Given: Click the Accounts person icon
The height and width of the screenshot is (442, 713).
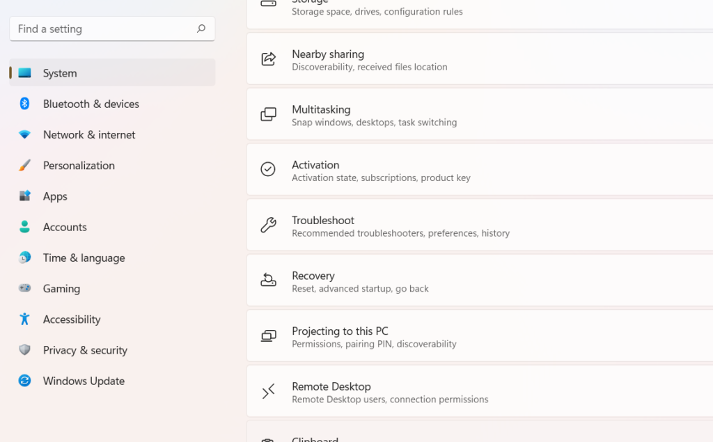Looking at the screenshot, I should click(24, 227).
